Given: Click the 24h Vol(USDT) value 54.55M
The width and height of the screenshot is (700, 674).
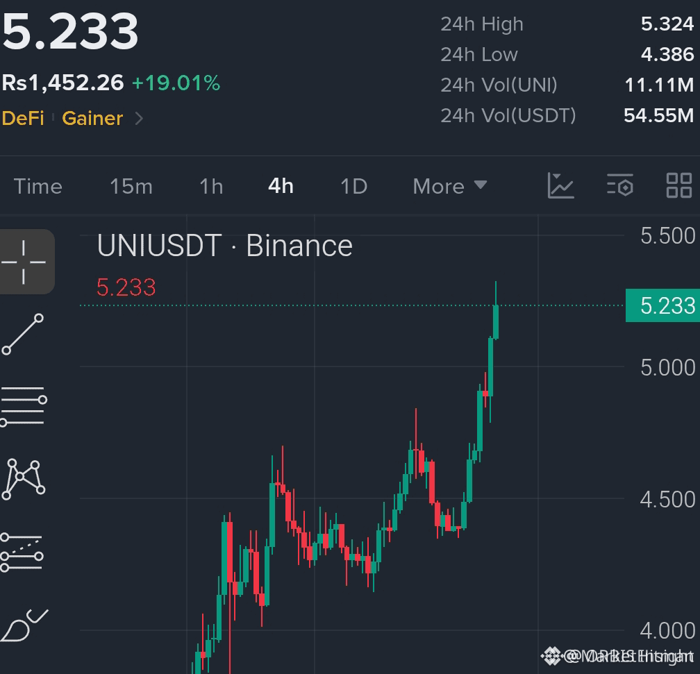Looking at the screenshot, I should coord(659,115).
